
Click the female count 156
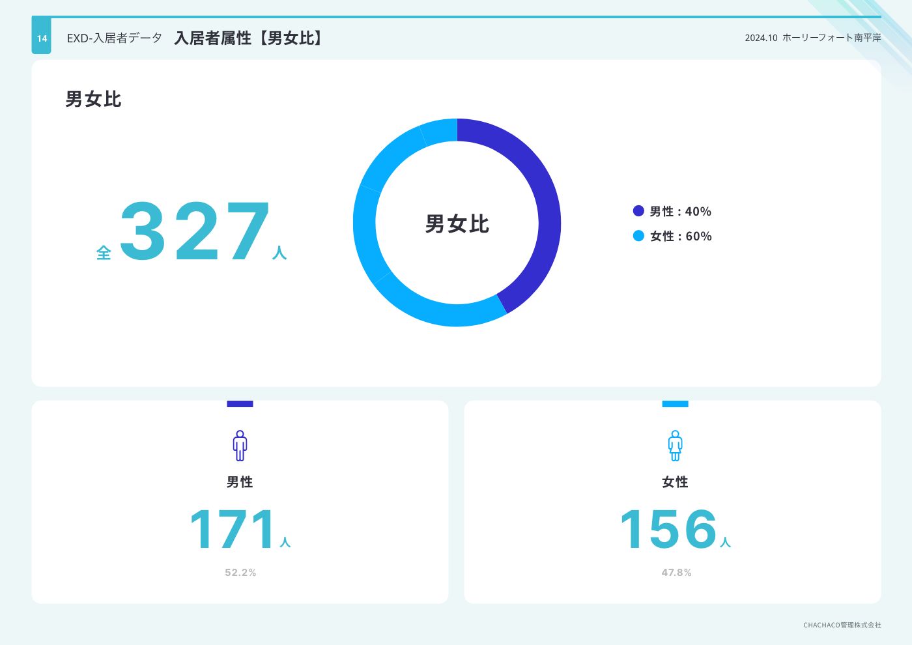point(668,529)
